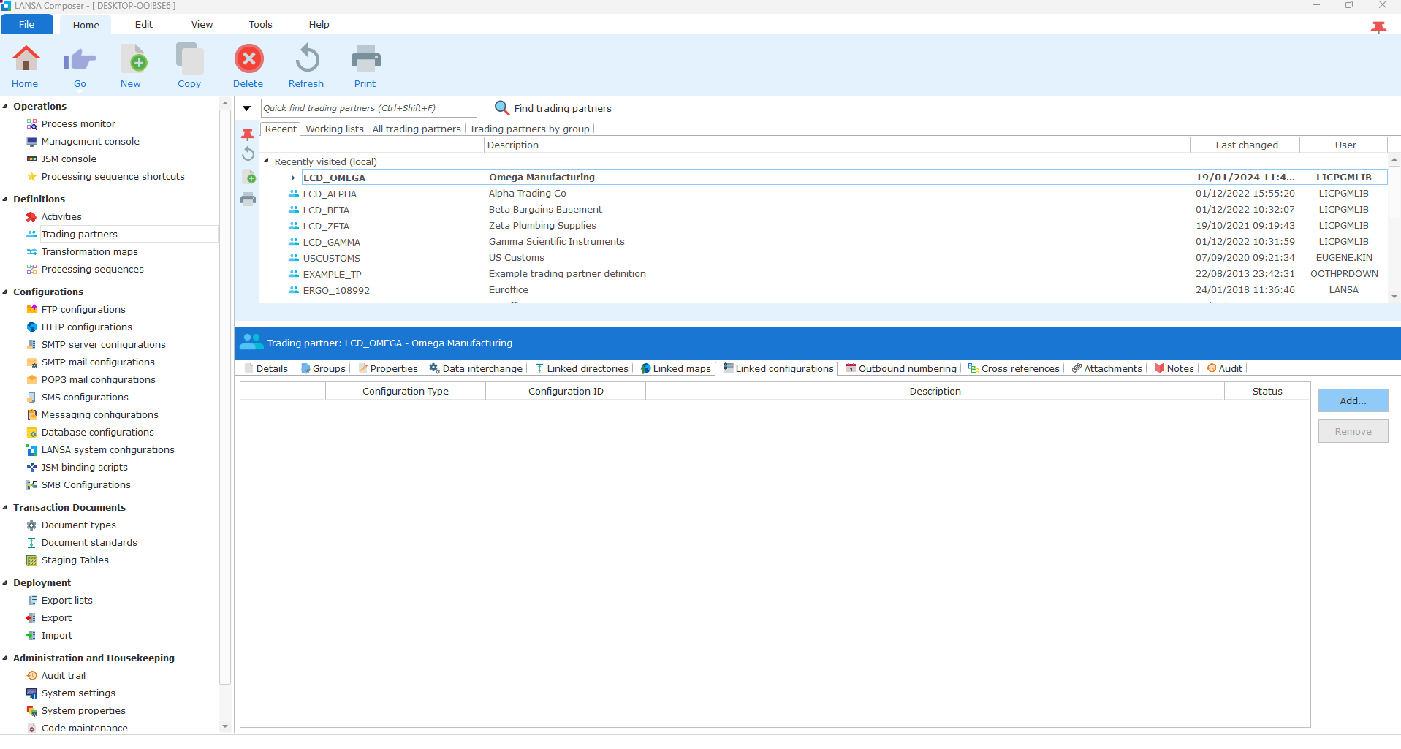This screenshot has height=749, width=1401.
Task: Click the pin icon beside the partner list
Action: point(248,134)
